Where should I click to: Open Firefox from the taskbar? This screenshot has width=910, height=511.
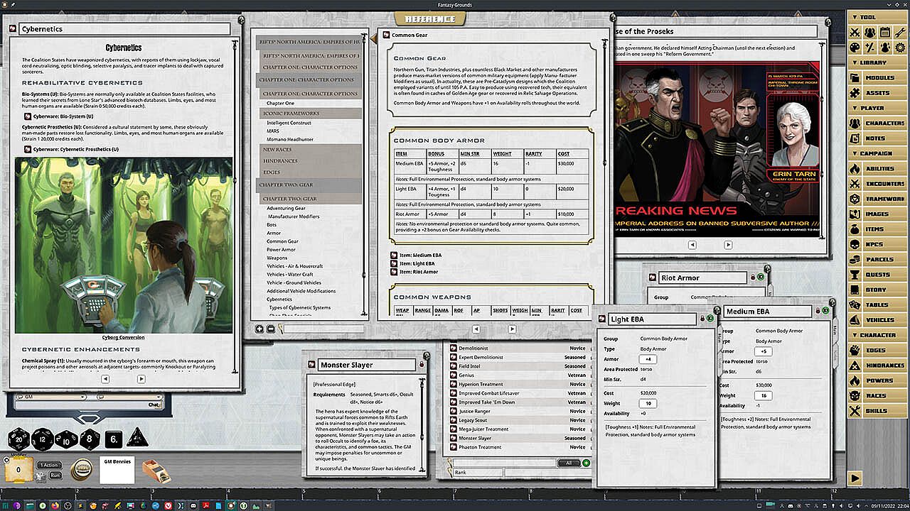pyautogui.click(x=57, y=505)
